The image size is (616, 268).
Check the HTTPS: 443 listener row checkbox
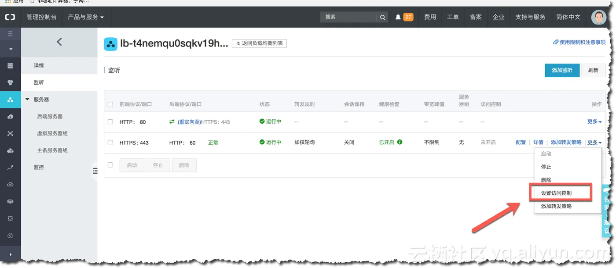coord(110,143)
